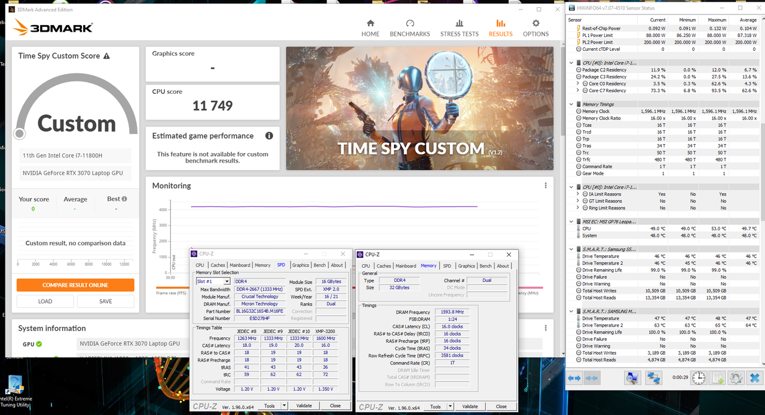Click the CPU temperature thermometer icon in MSI EC
Image resolution: width=765 pixels, height=415 pixels.
coord(579,228)
